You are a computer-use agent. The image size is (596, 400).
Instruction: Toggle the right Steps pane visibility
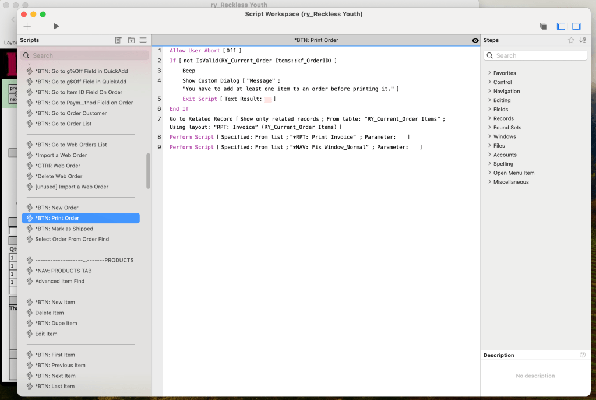[576, 26]
